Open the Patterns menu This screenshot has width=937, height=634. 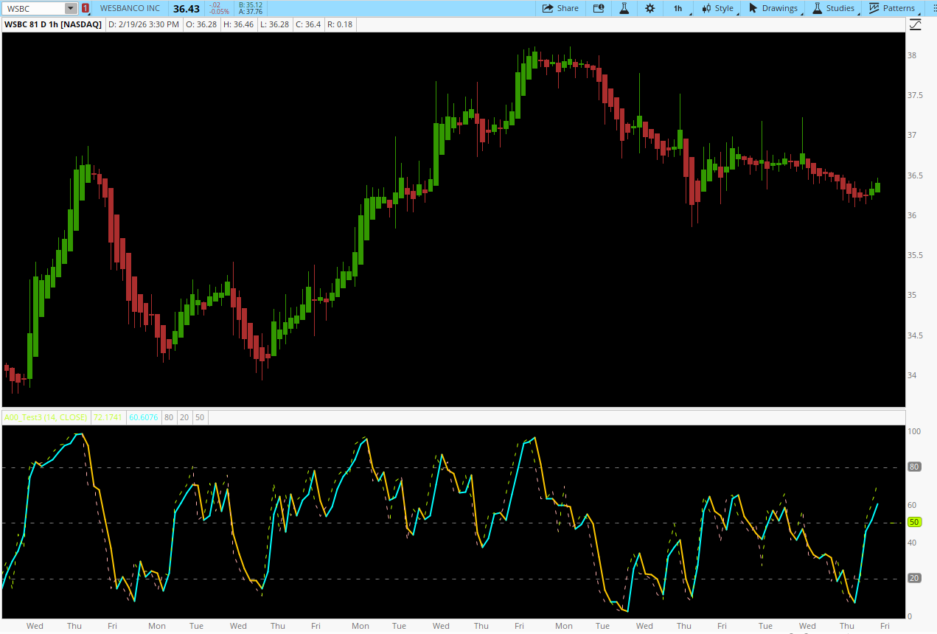pyautogui.click(x=892, y=8)
